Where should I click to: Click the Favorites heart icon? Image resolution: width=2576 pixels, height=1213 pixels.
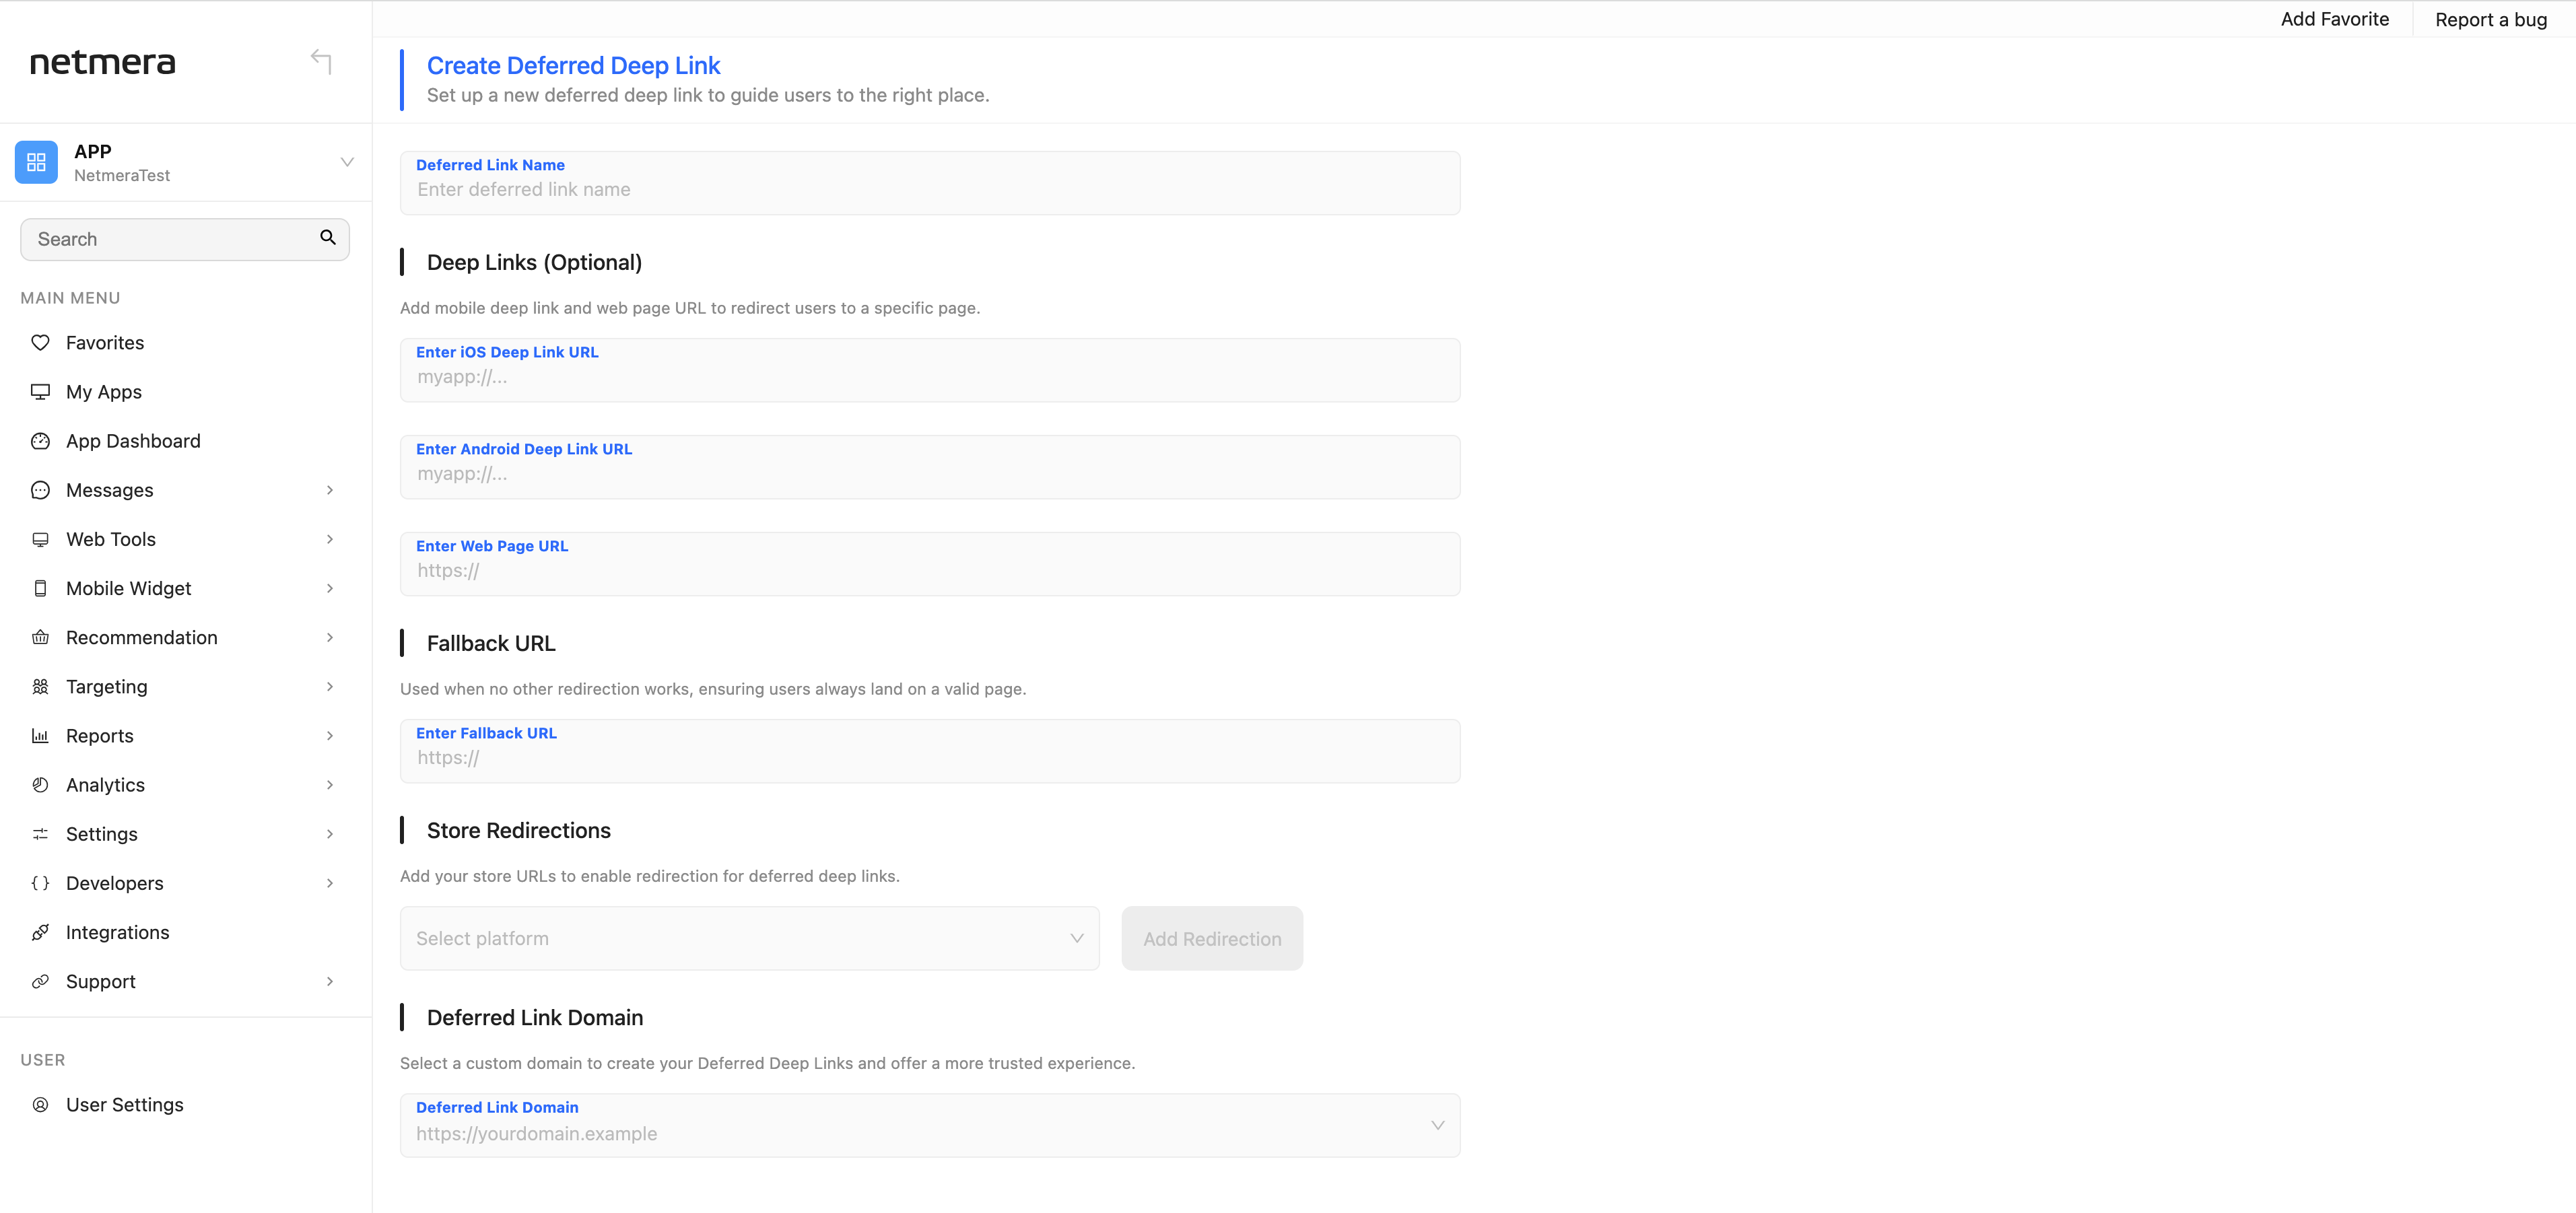click(40, 343)
